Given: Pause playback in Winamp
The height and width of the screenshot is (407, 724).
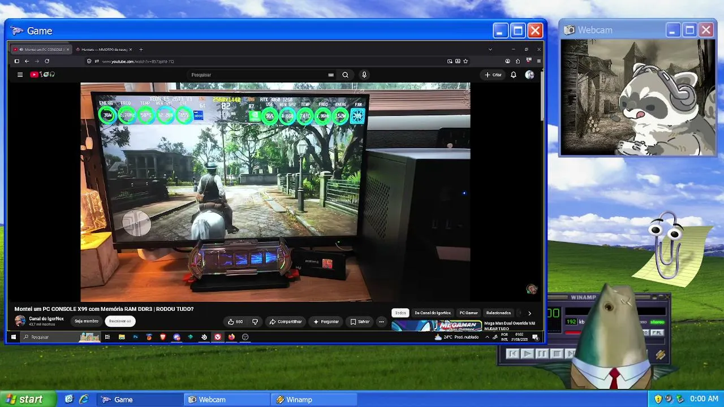Looking at the screenshot, I should [x=541, y=354].
